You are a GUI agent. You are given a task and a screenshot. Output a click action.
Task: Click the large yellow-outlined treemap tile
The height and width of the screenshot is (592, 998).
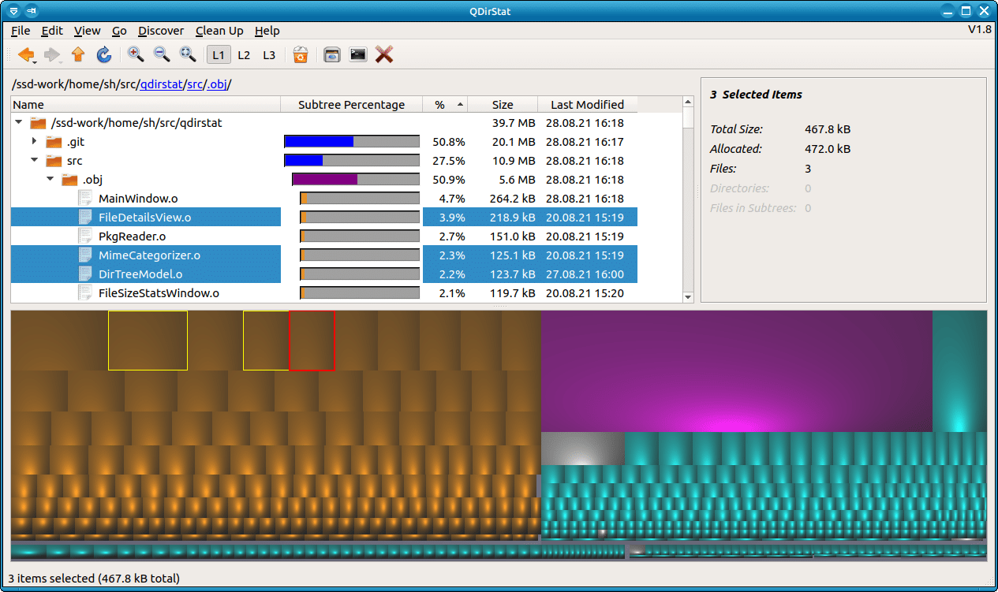point(148,341)
